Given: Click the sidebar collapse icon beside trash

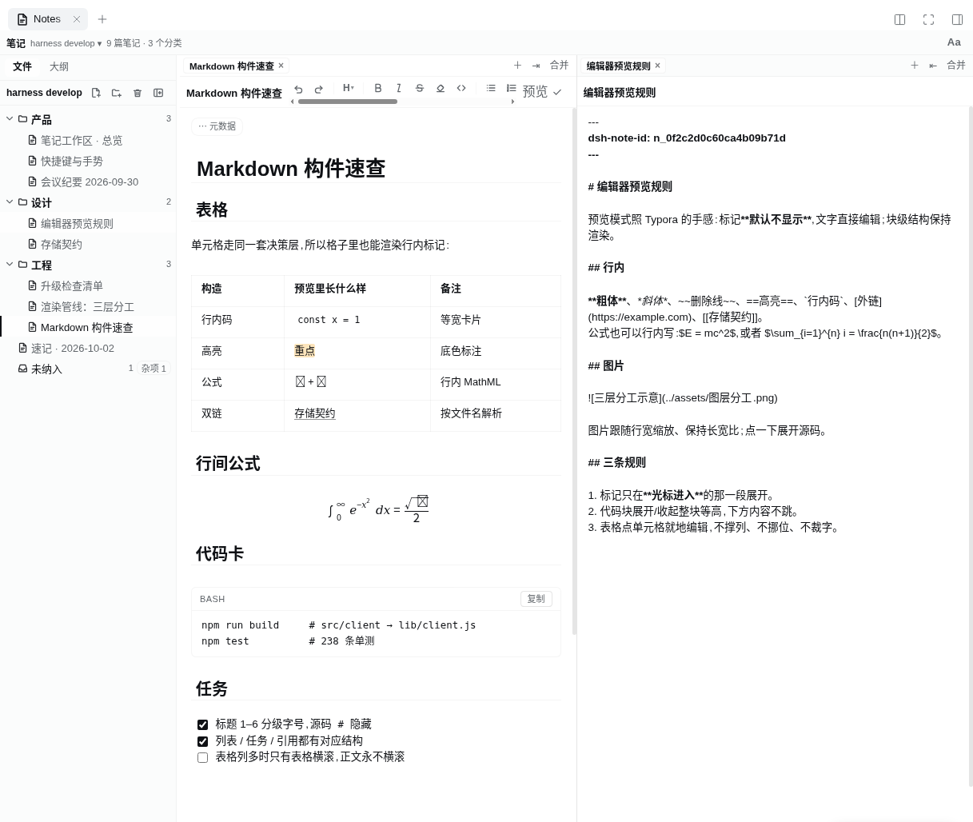Looking at the screenshot, I should coord(158,93).
